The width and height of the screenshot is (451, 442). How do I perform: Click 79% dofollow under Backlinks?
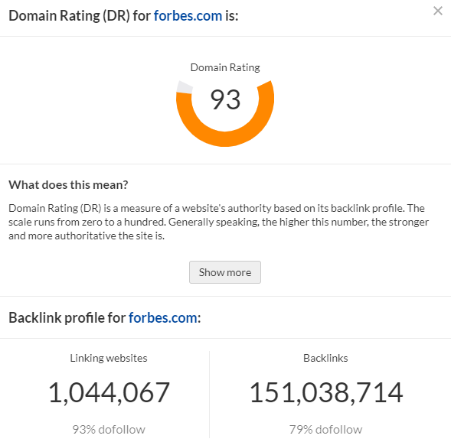point(325,430)
